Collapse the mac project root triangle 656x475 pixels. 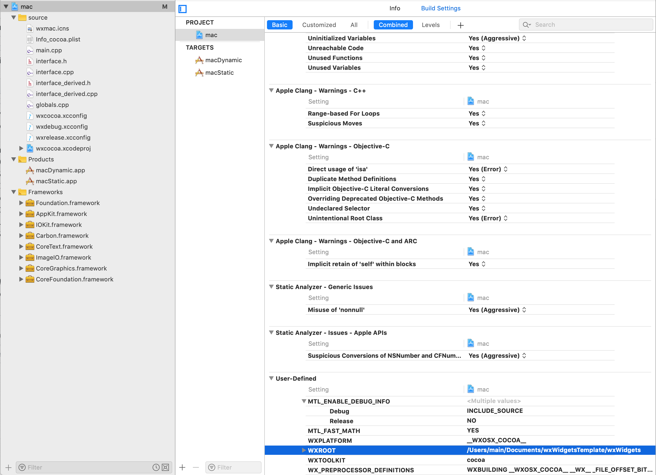[6, 7]
